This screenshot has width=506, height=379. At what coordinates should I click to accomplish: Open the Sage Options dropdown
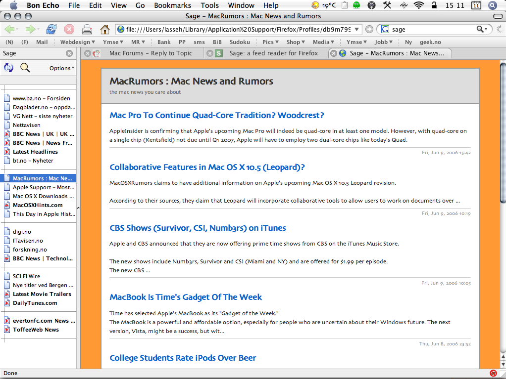(x=62, y=68)
